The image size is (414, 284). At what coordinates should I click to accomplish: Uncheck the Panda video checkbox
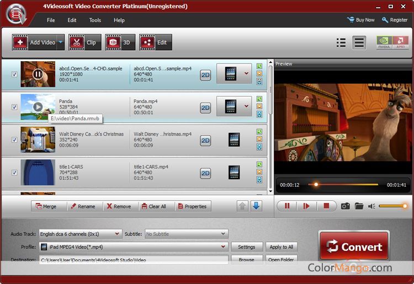pos(14,107)
